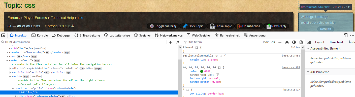The width and height of the screenshot is (355, 97).
Task: Toggle light color scheme simulation
Action: click(287, 42)
